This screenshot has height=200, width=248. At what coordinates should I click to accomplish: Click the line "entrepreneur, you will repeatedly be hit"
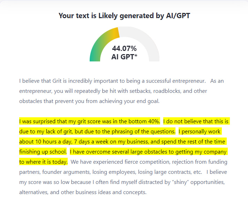113,91
